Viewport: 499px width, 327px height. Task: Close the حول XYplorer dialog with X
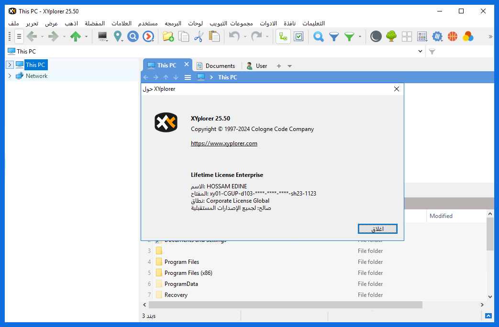[397, 89]
